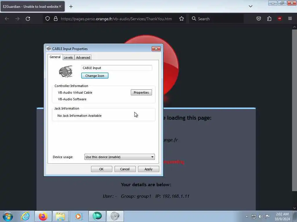The width and height of the screenshot is (297, 222).
Task: Click the green globe taskbar app icon
Action: coord(97,216)
